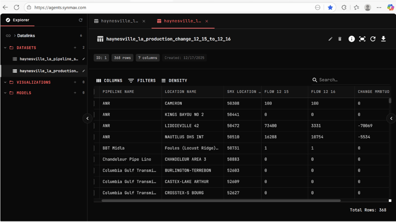Toggle fullscreen view icon

pos(362,39)
